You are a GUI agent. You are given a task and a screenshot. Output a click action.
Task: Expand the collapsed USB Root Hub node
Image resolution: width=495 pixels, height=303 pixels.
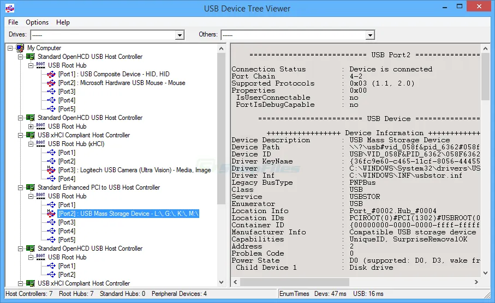[x=31, y=126]
